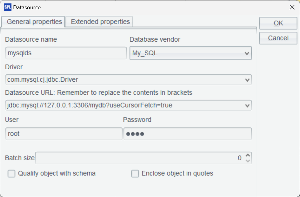
Task: Enable Qualify object with schema
Action: (11, 174)
